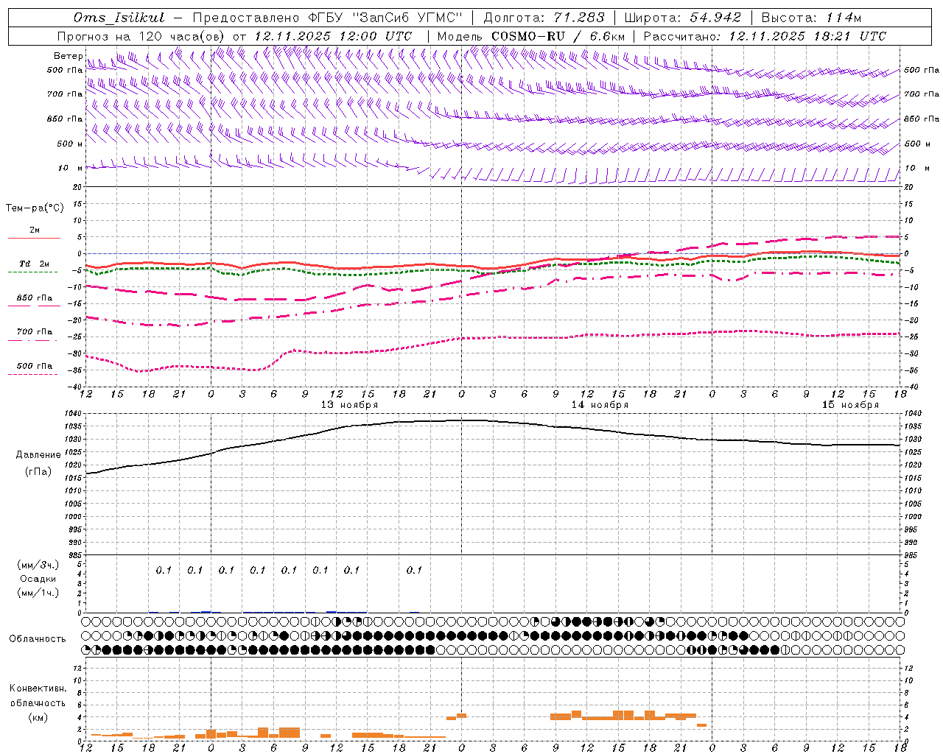Click the dashed 850 гПа line sample in temperature legend
The width and height of the screenshot is (943, 754).
32,306
